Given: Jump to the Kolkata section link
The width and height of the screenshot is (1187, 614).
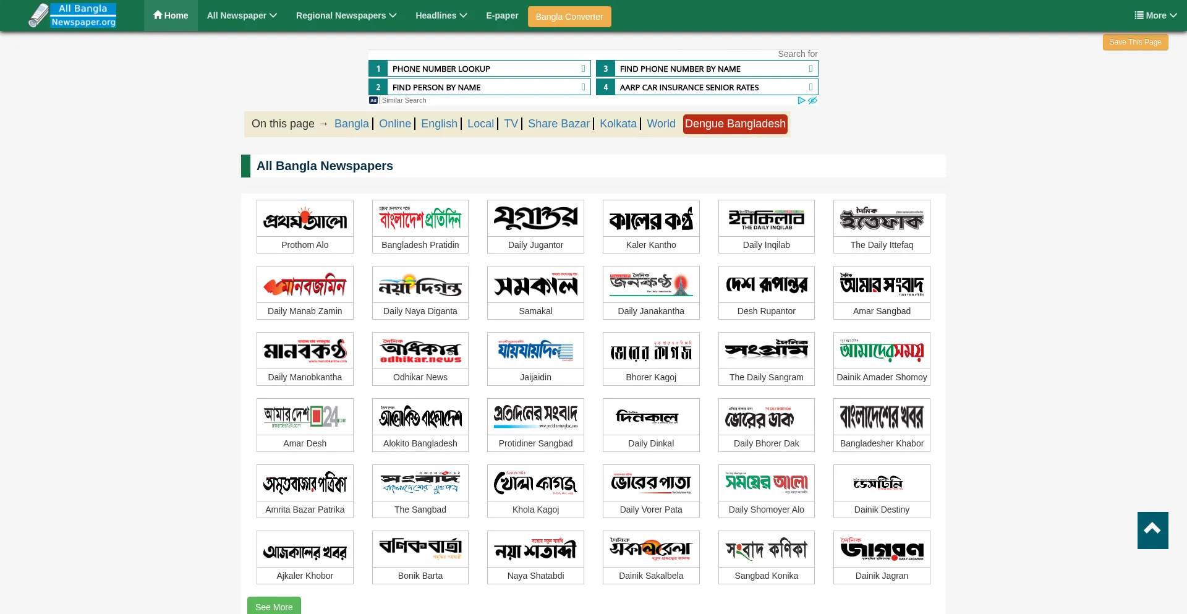Looking at the screenshot, I should pos(618,124).
